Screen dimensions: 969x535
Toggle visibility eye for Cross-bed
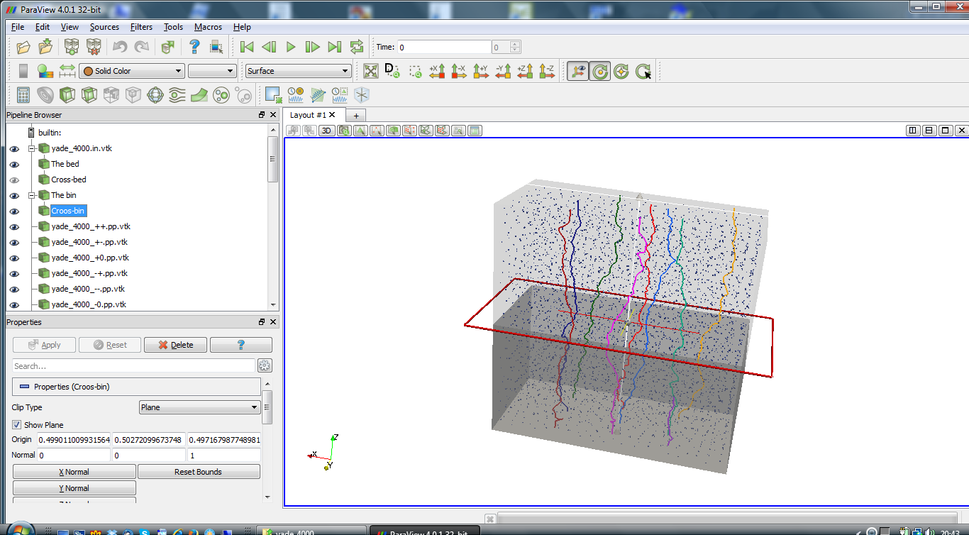click(x=14, y=180)
